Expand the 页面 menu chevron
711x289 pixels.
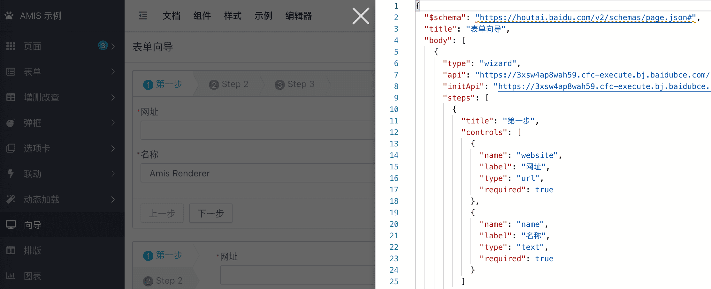click(x=113, y=46)
